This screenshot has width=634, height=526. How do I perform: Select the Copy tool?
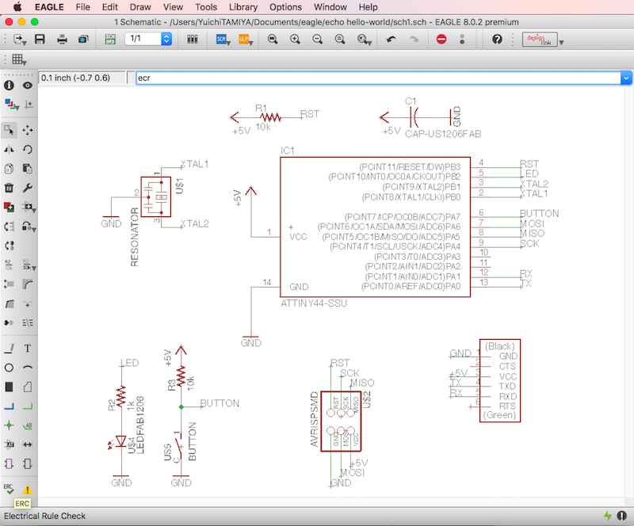[9, 169]
